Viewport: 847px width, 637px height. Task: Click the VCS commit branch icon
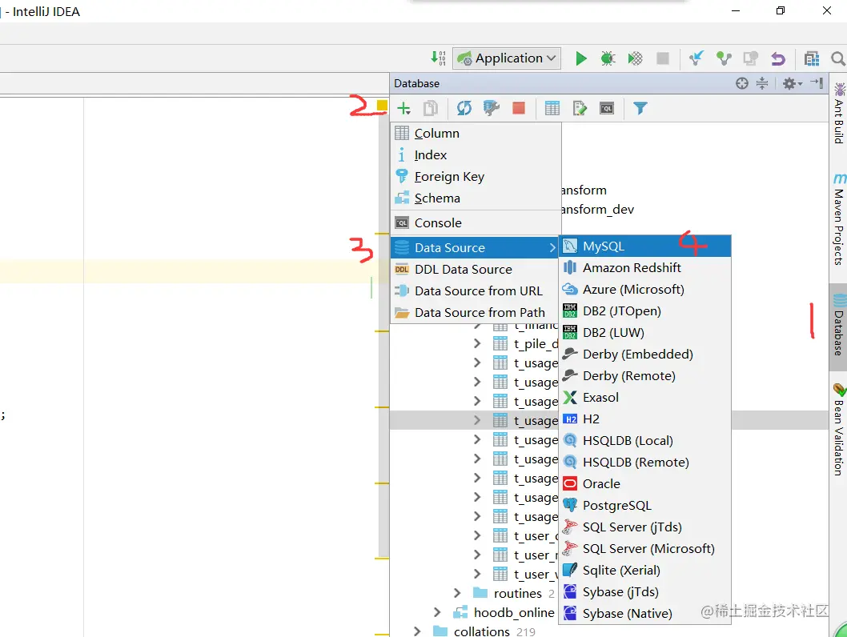pyautogui.click(x=723, y=58)
